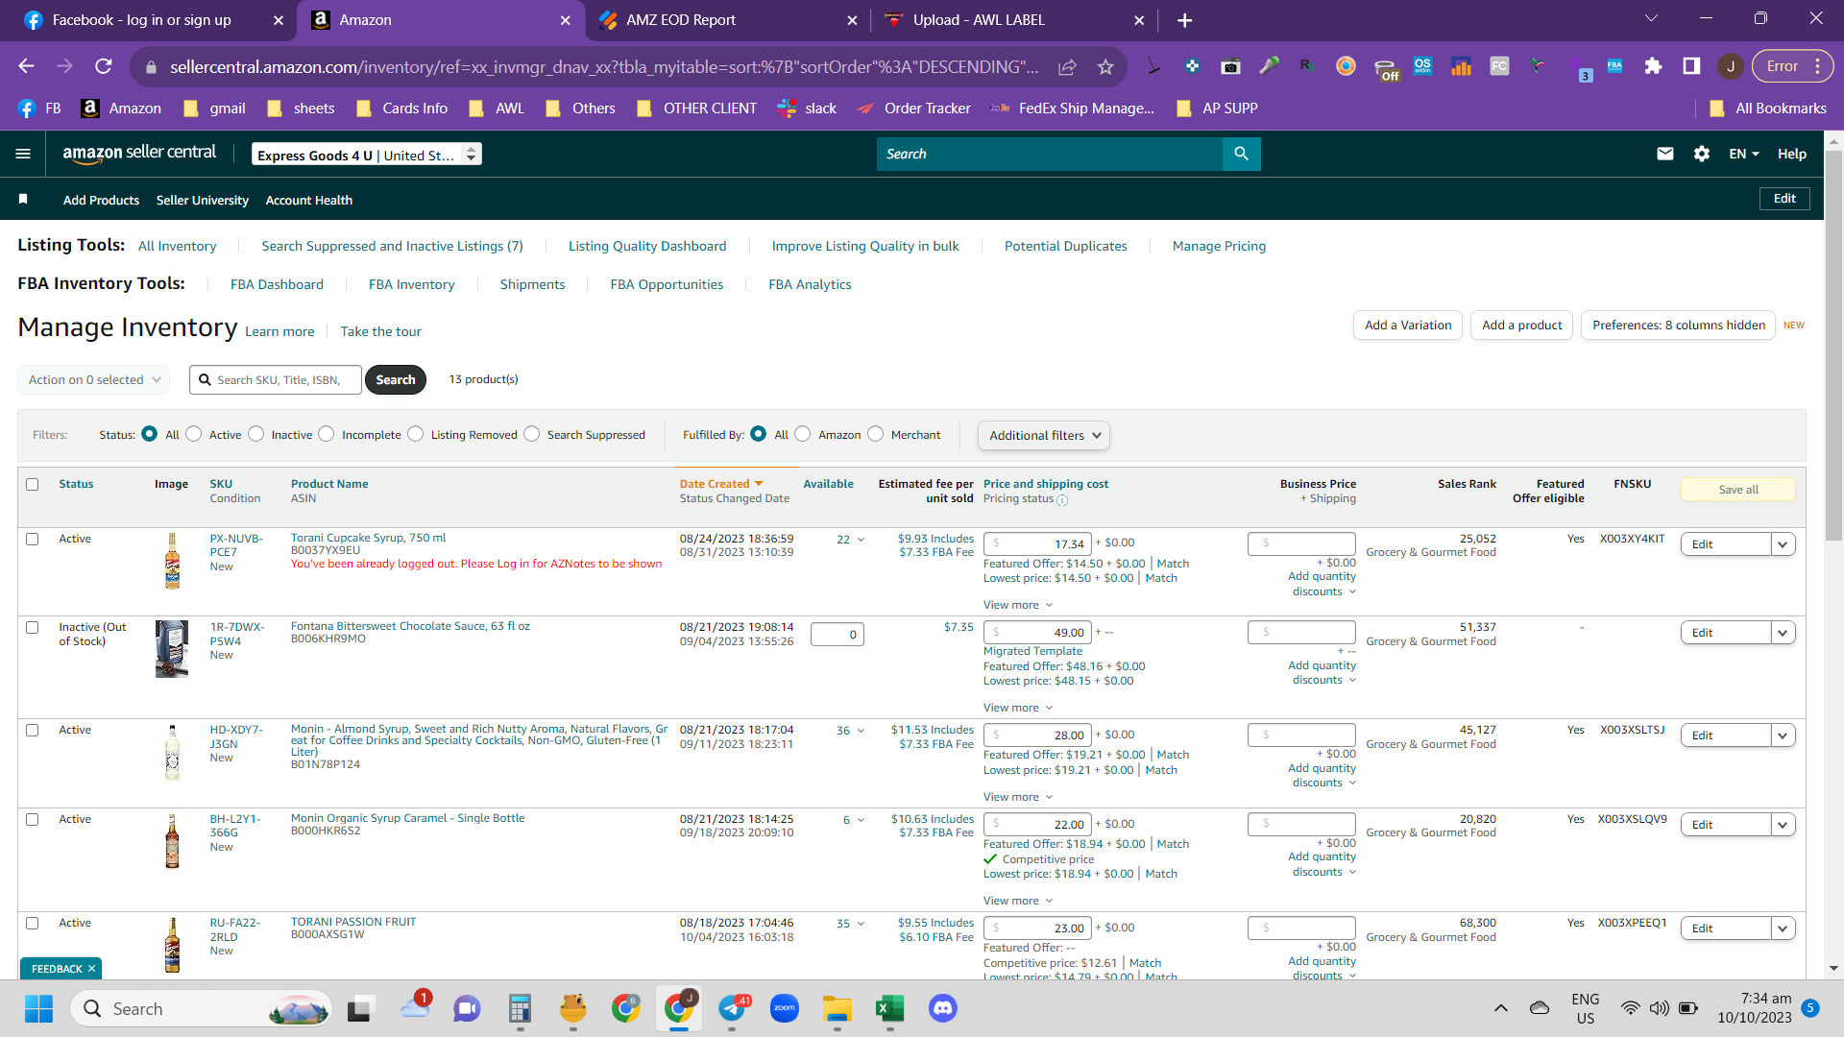Select the Monin Organic Syrup Caramel row checkbox

click(x=33, y=820)
